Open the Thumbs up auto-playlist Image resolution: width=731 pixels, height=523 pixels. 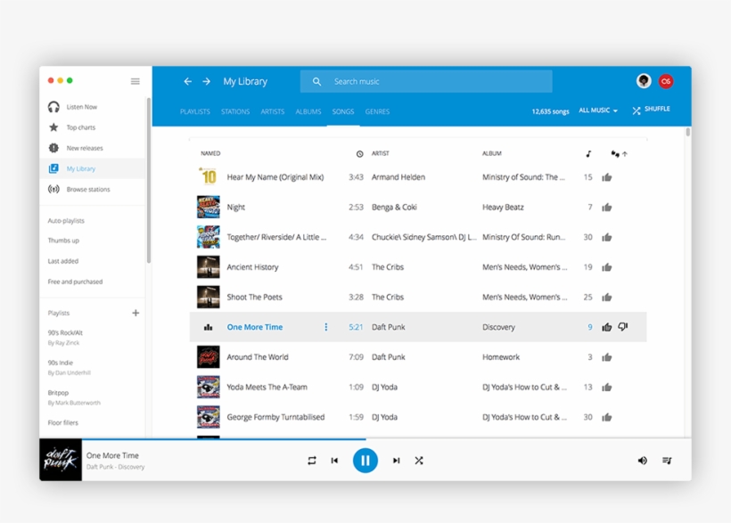(63, 241)
